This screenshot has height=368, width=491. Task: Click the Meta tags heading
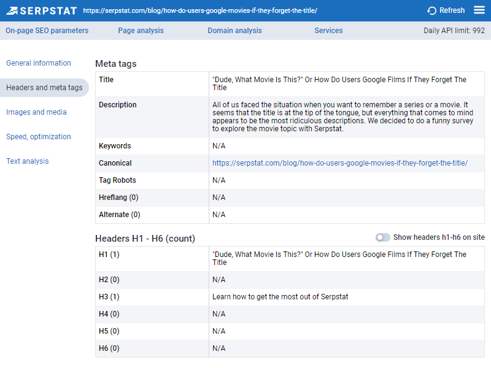pyautogui.click(x=116, y=64)
